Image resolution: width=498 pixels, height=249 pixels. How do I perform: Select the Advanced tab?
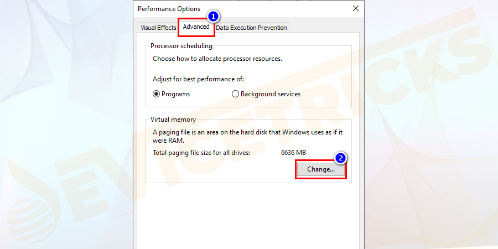[x=196, y=27]
